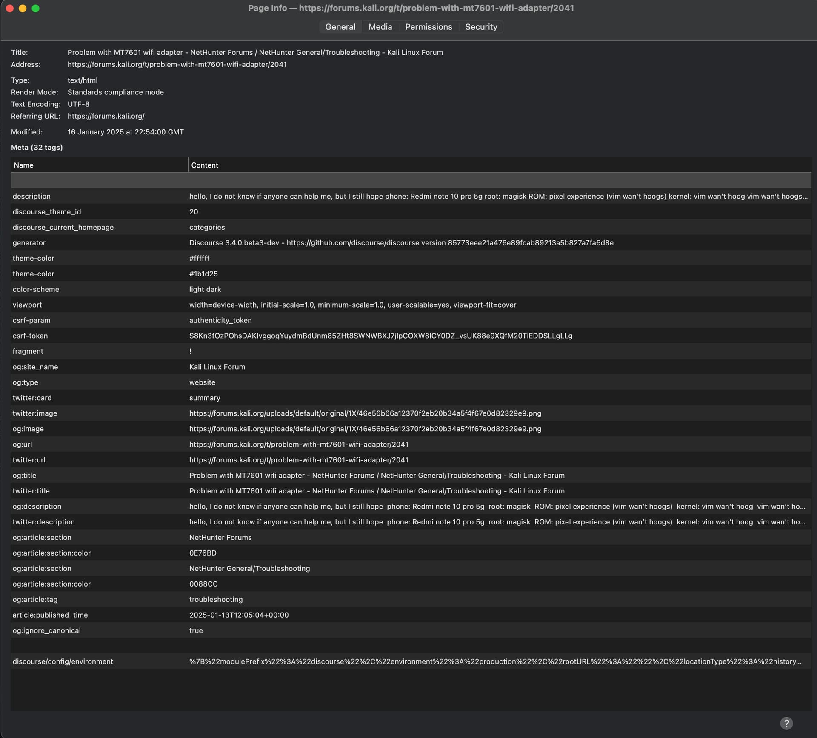The width and height of the screenshot is (817, 738).
Task: Switch to the Media tab
Action: tap(380, 27)
